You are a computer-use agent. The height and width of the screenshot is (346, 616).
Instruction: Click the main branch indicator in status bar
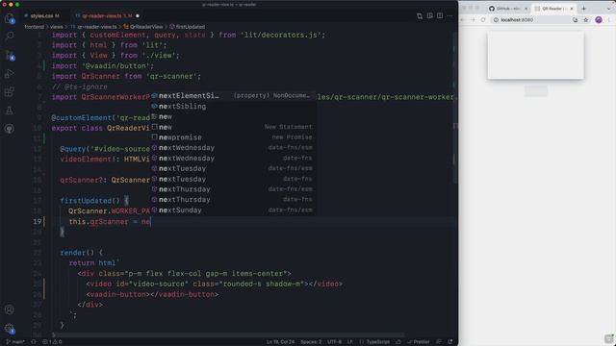pos(15,342)
